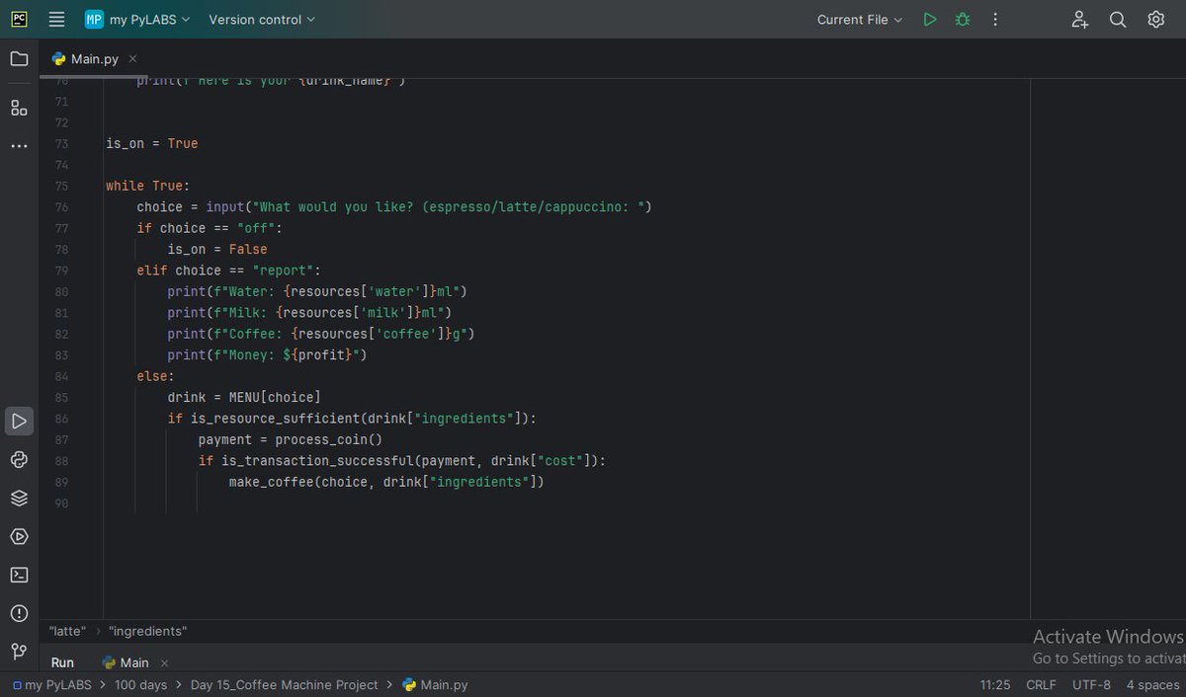Select the Run tool window tab
The width and height of the screenshot is (1186, 697).
tap(62, 662)
